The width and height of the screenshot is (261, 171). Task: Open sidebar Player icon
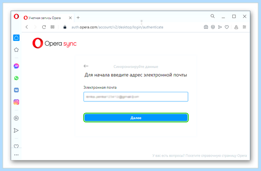[17, 118]
